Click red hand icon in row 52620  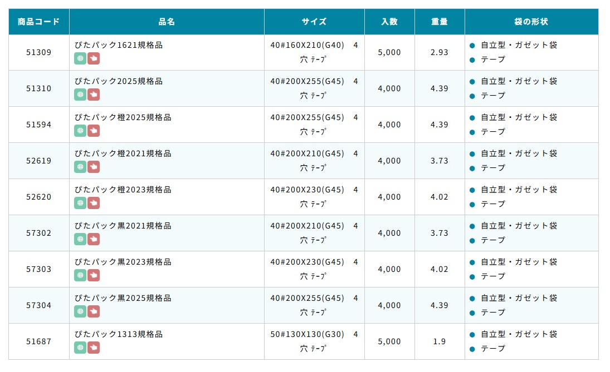coord(94,203)
